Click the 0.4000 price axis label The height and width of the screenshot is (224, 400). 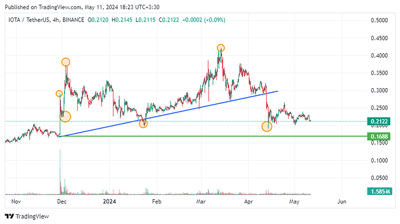[379, 56]
